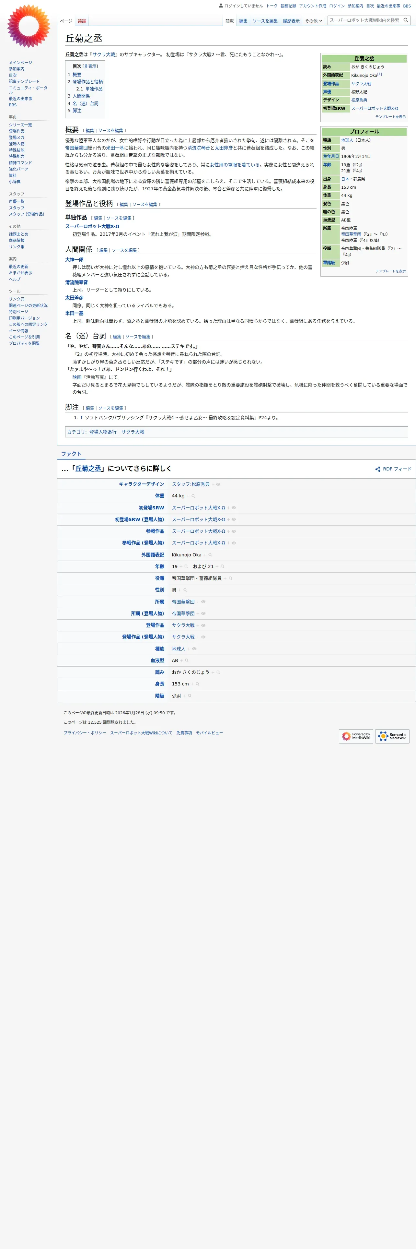
Task: Open おまかせ表示 random page link
Action: (x=20, y=273)
